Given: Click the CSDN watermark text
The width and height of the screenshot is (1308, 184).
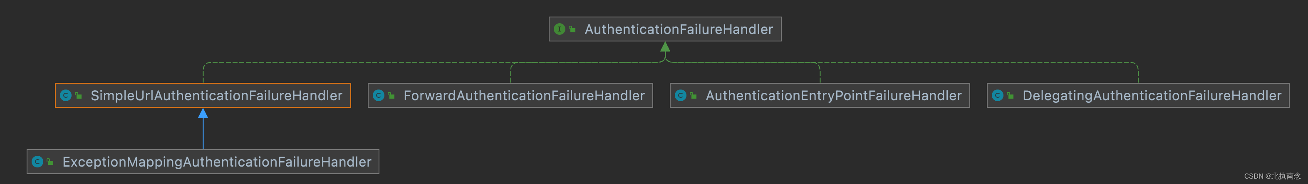Looking at the screenshot, I should click(x=1273, y=176).
